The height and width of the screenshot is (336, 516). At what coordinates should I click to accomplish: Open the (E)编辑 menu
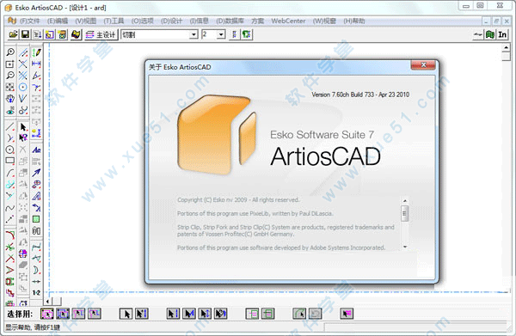coord(58,21)
